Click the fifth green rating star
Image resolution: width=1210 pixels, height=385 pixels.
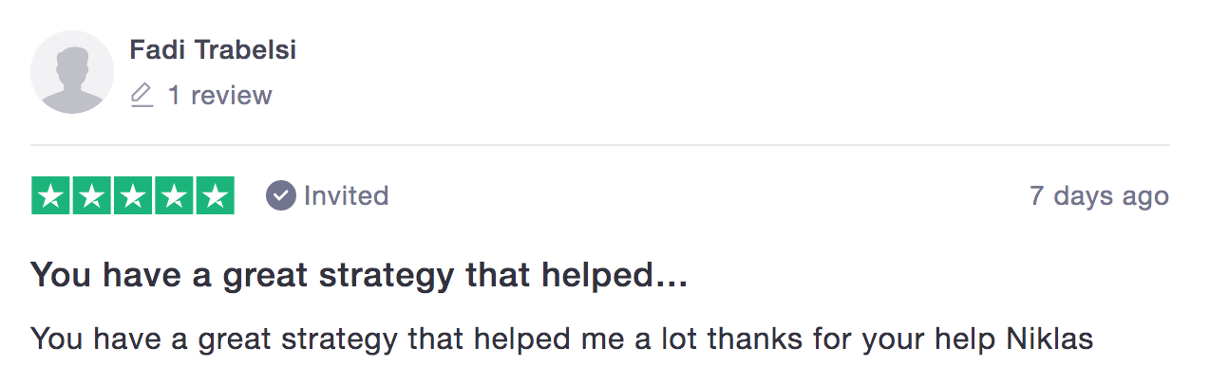tap(216, 196)
